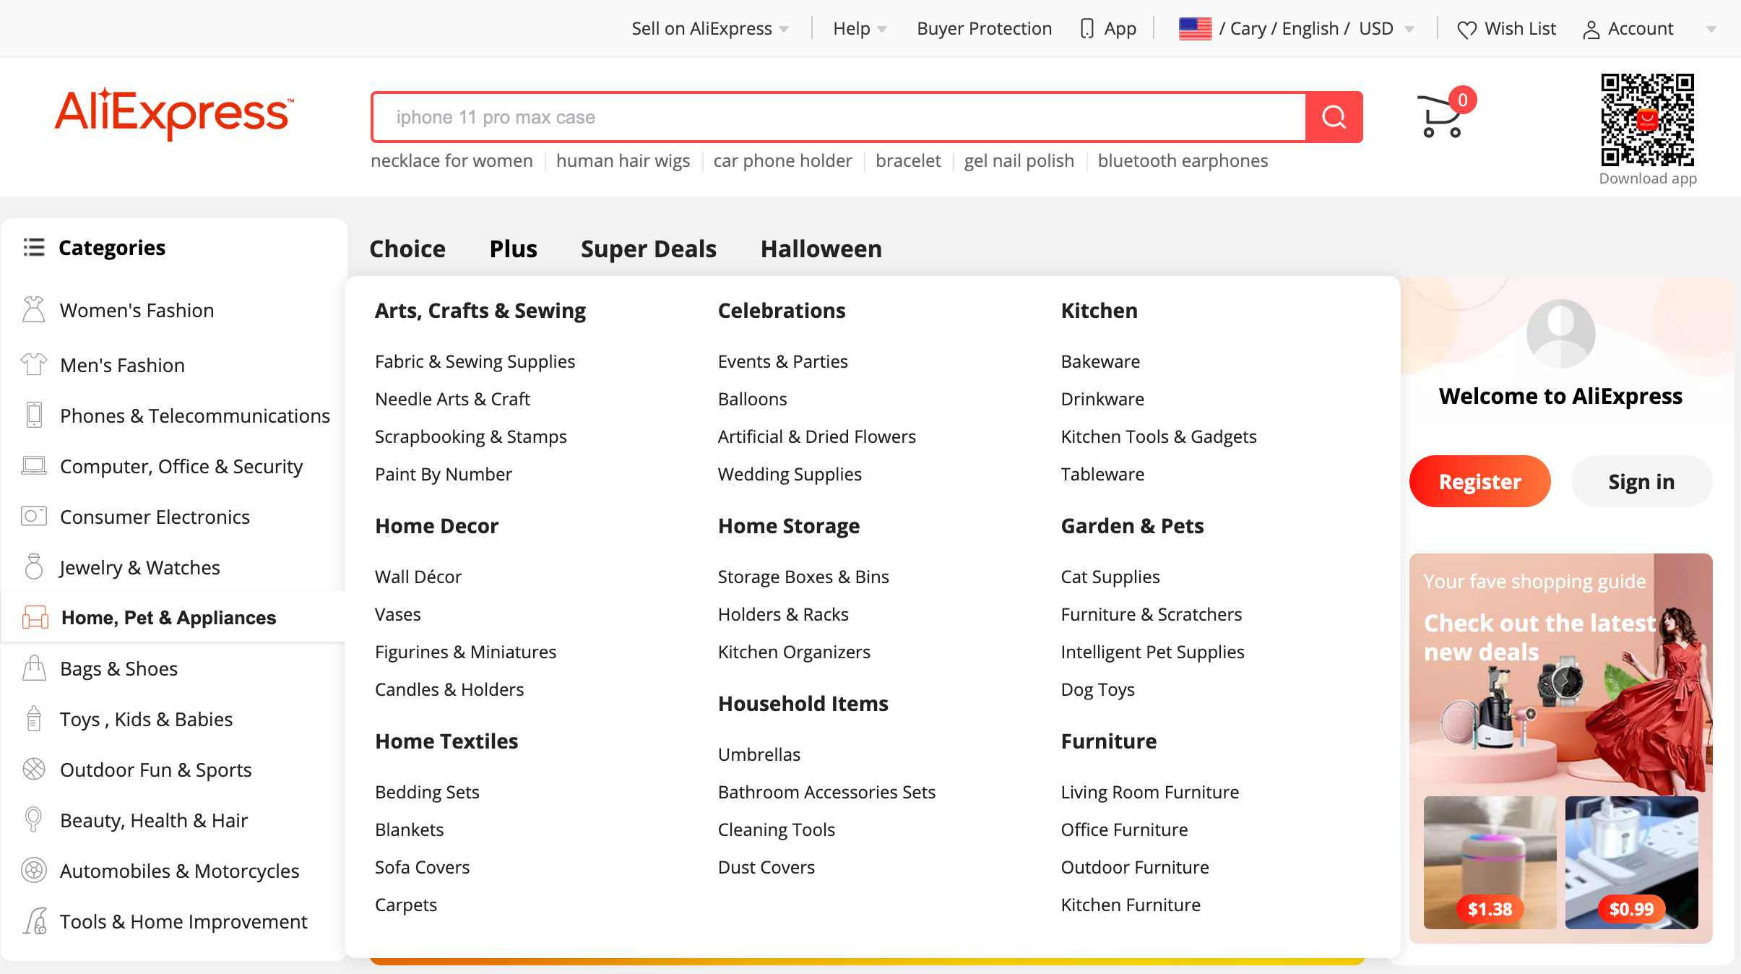Click the AliExpress logo
The height and width of the screenshot is (974, 1741).
coord(174,114)
